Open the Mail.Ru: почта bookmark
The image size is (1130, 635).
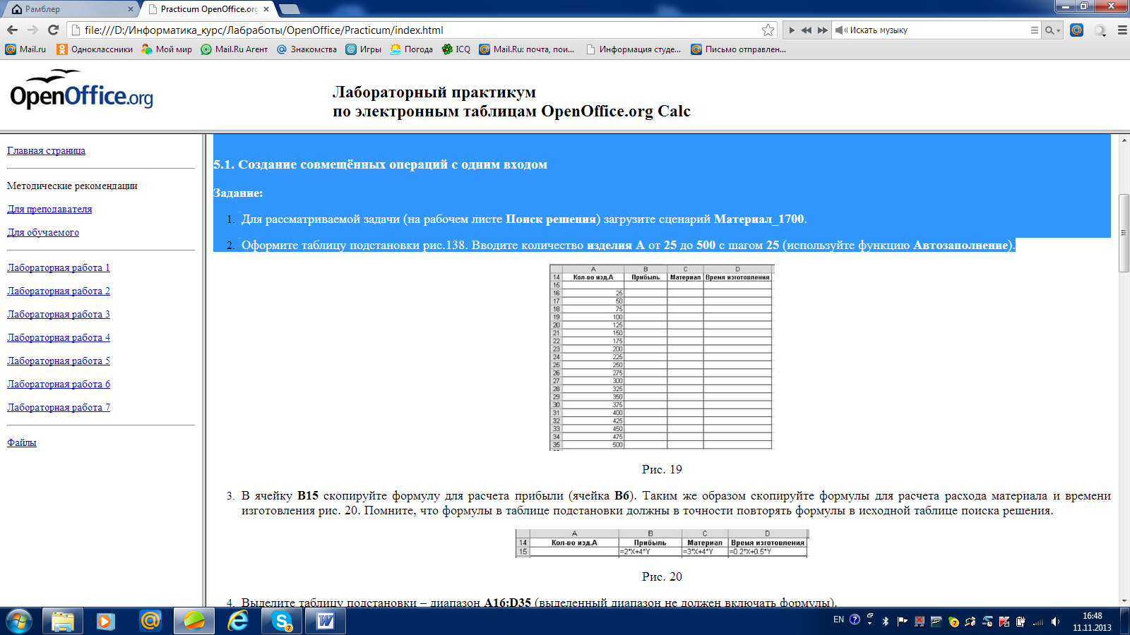[x=527, y=49]
